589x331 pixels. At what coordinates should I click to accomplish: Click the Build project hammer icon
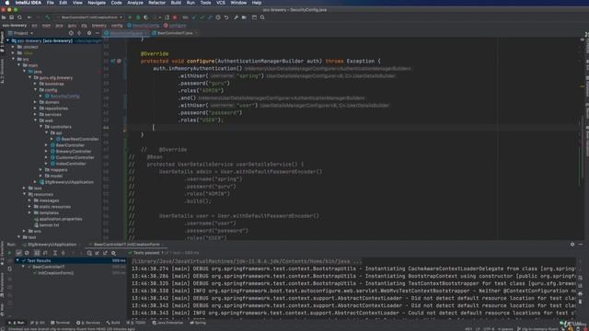47,17
